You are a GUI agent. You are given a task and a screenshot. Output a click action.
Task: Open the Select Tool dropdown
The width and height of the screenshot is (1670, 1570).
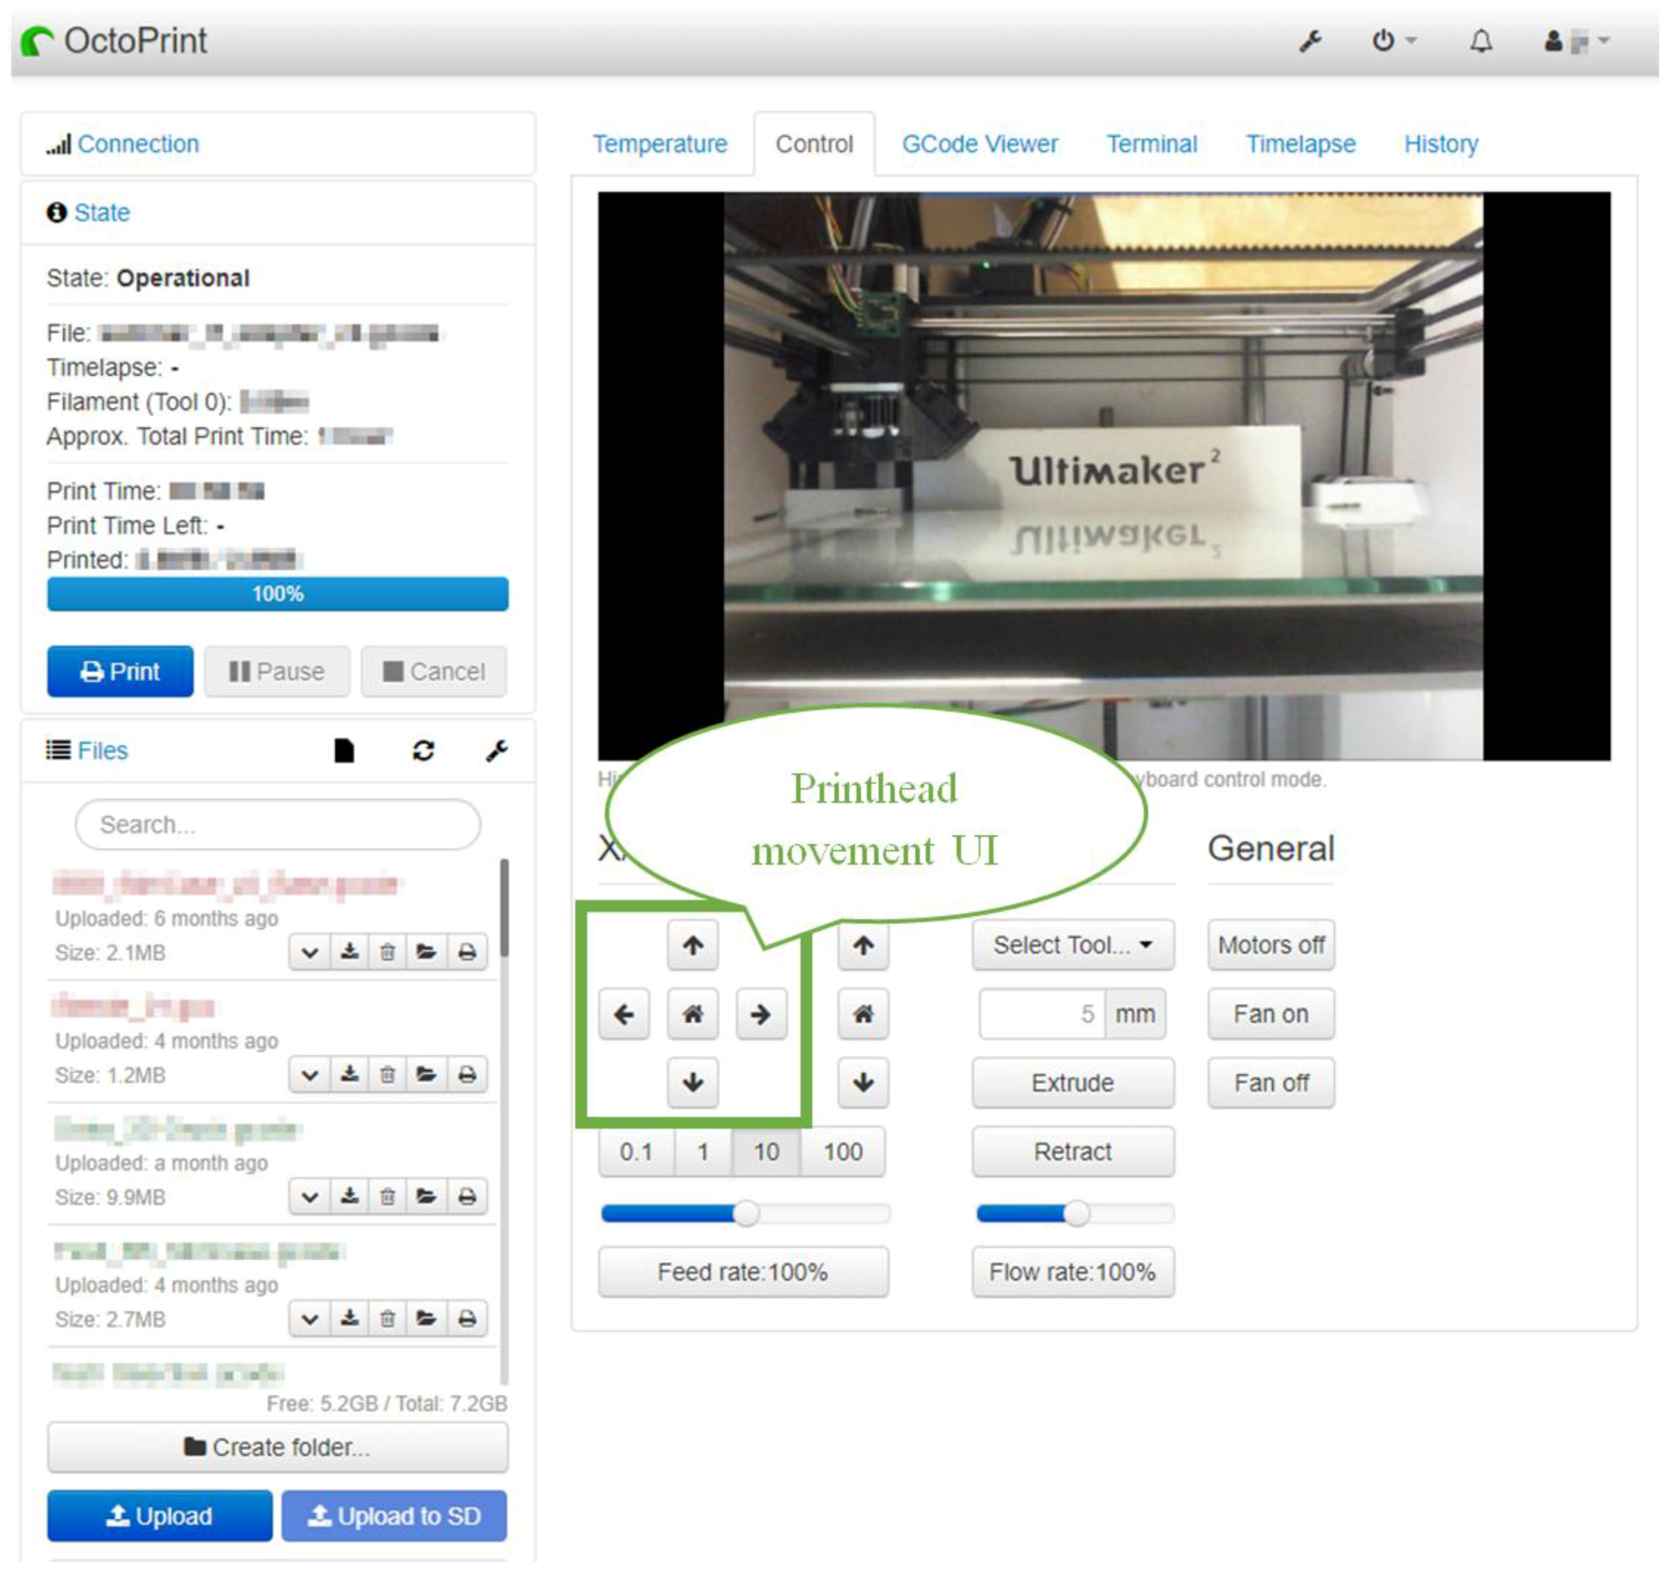click(1073, 945)
